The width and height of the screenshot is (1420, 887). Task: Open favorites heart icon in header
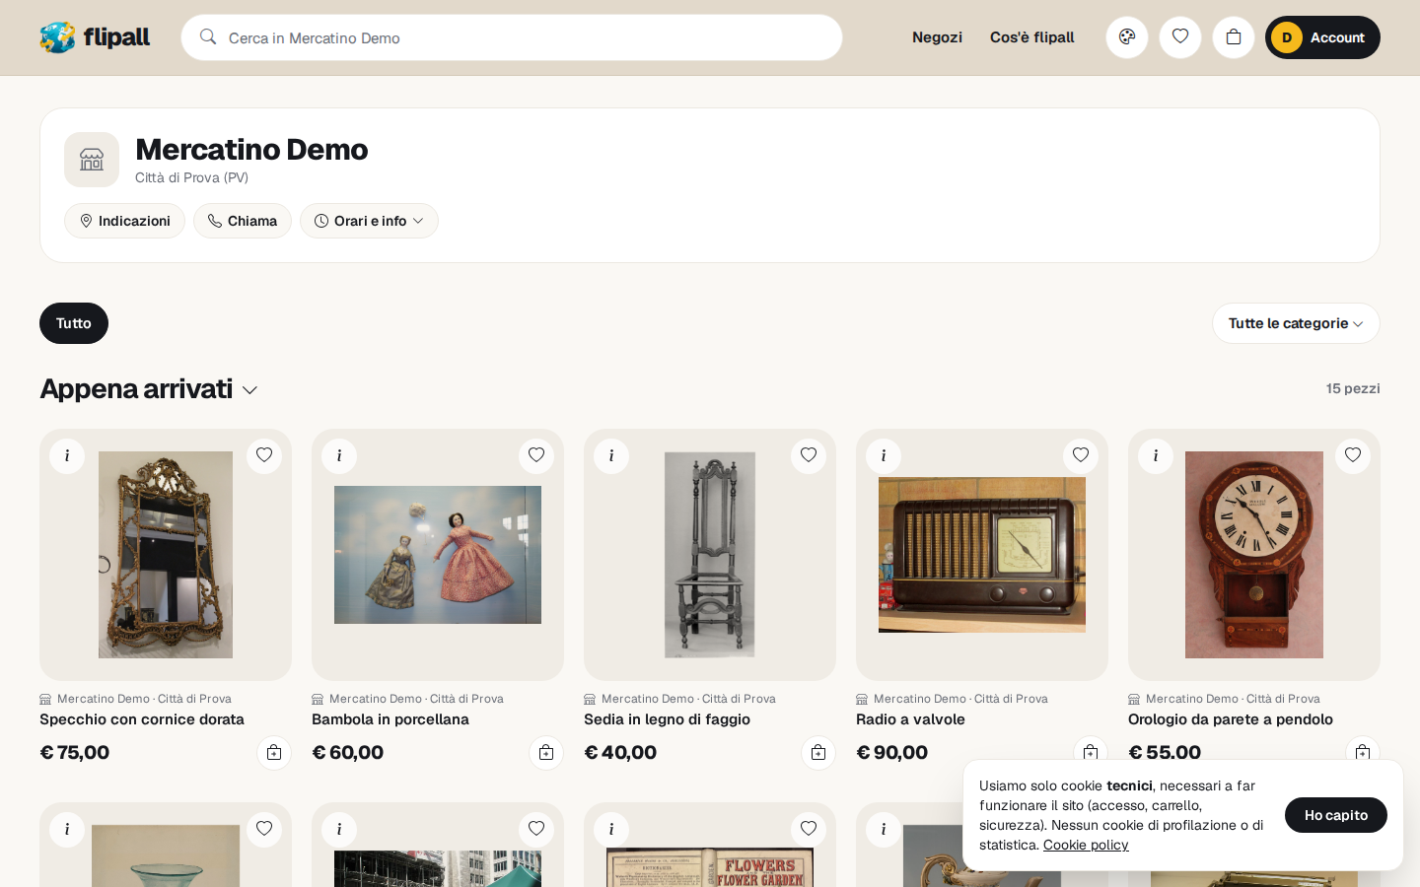(1180, 37)
